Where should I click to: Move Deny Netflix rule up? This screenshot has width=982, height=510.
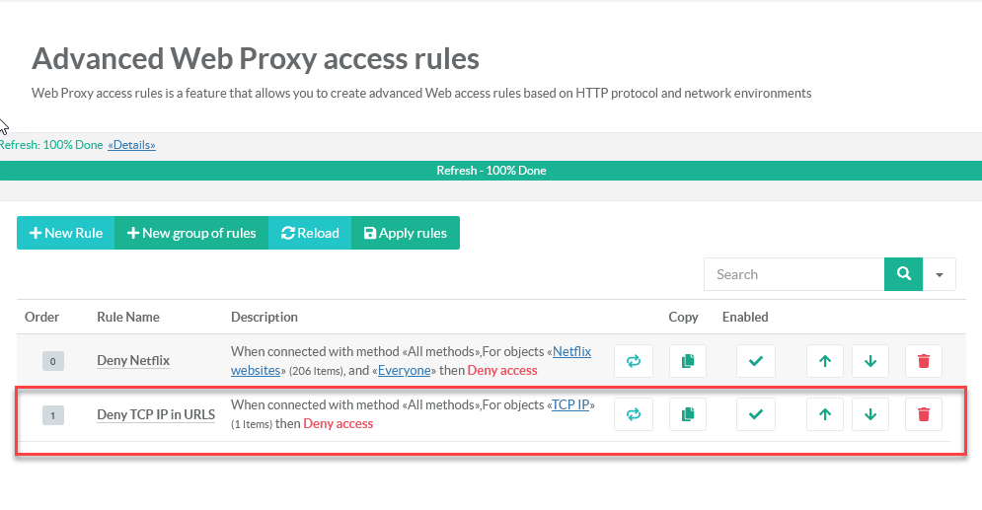coord(825,361)
